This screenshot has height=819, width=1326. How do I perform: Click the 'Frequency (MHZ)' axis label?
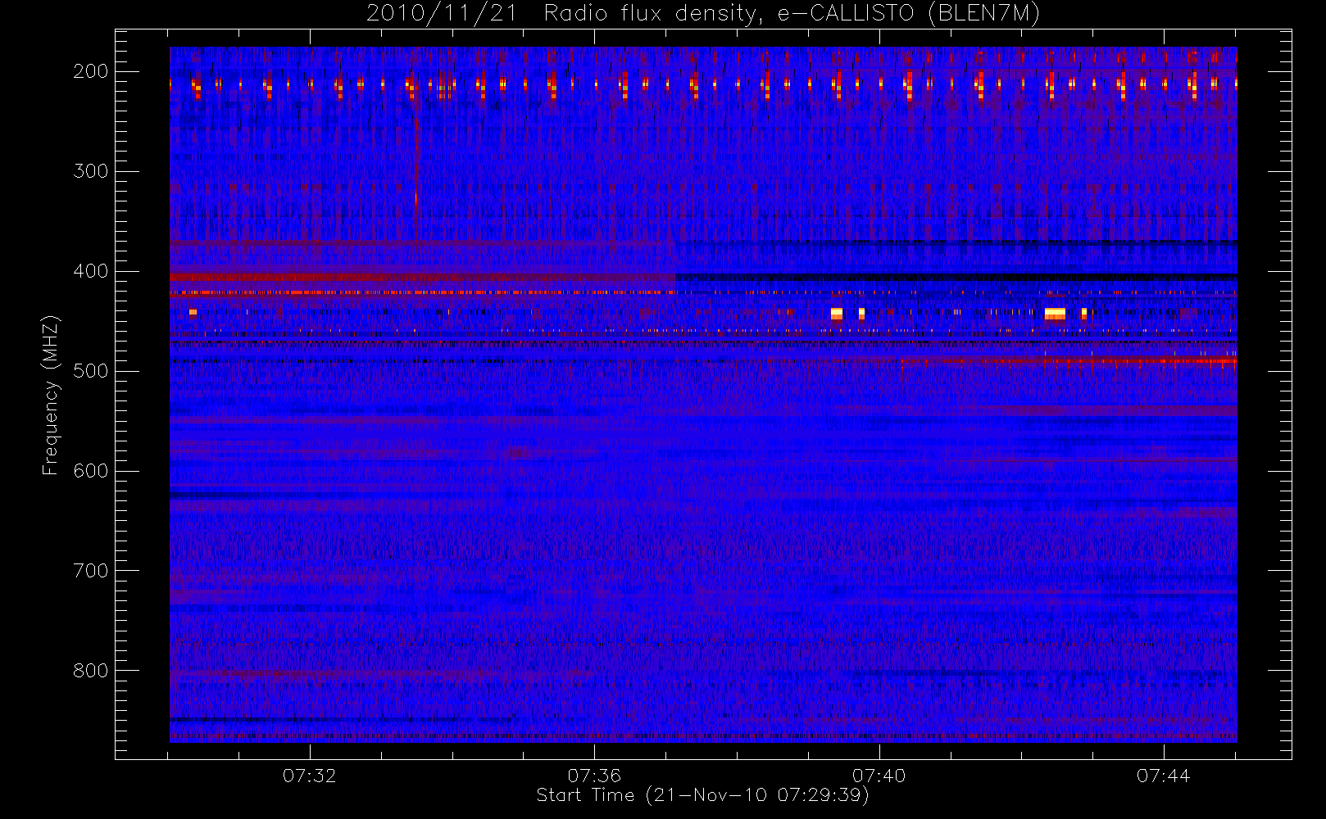coord(51,395)
